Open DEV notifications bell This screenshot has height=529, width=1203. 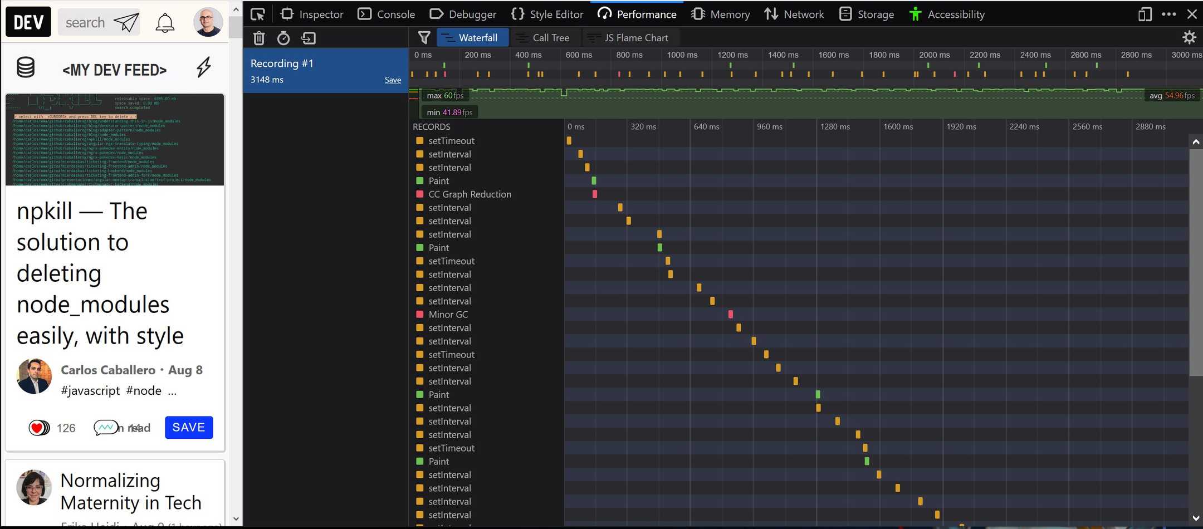tap(165, 22)
